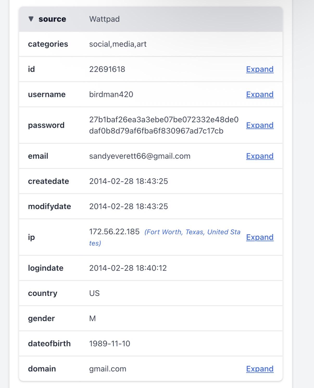Click the id value 22691618
The height and width of the screenshot is (388, 314).
(x=107, y=69)
